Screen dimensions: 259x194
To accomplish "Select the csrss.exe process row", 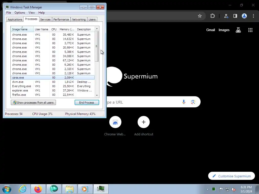I will click(53, 78).
